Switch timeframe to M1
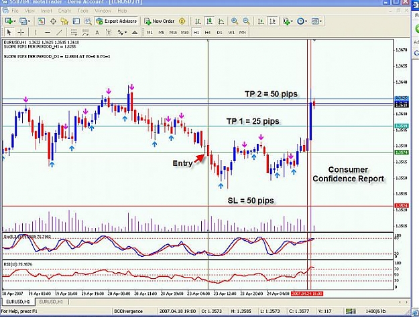 (x=149, y=33)
